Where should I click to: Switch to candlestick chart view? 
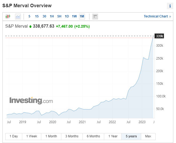[8, 17]
